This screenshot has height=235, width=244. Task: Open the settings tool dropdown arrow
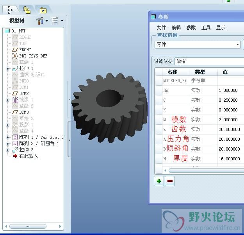click(x=46, y=21)
